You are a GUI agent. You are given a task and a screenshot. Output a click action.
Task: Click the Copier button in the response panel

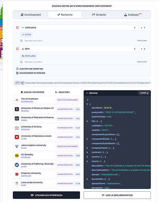tap(144, 93)
